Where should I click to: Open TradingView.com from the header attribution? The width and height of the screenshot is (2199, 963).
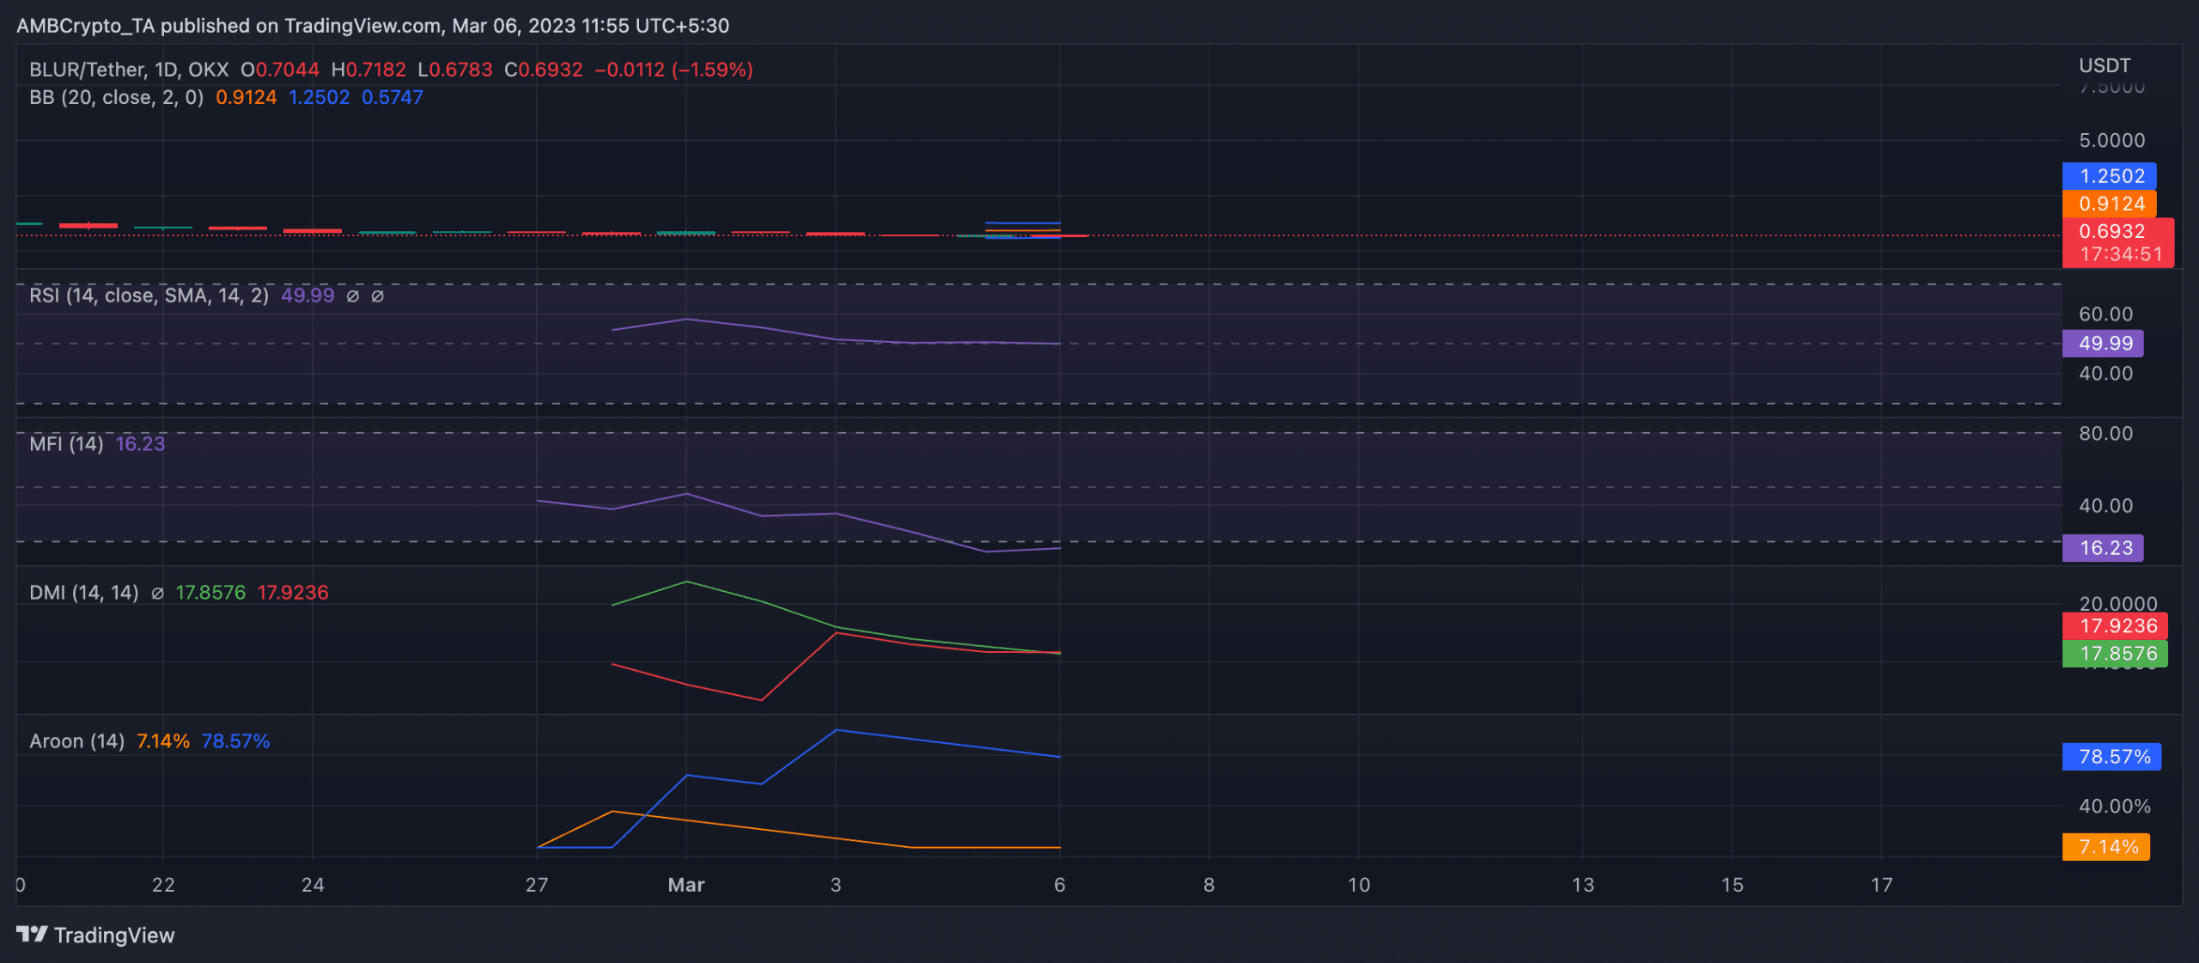(x=361, y=26)
